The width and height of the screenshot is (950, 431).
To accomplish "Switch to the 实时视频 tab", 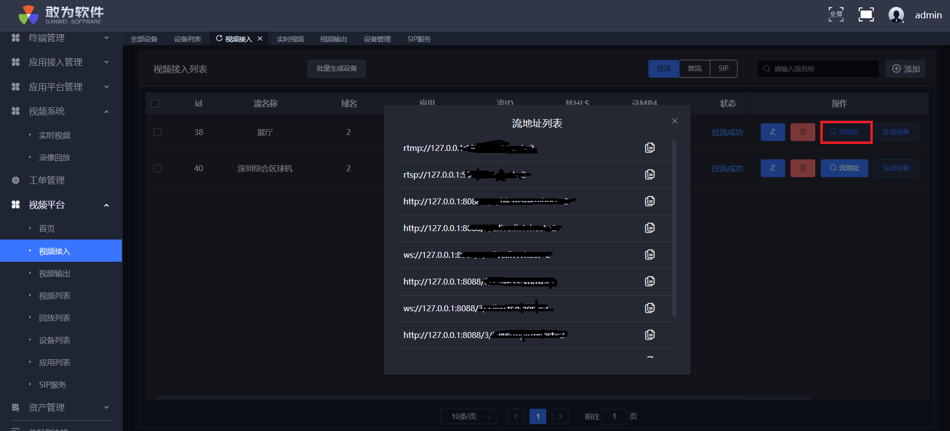I will point(290,39).
